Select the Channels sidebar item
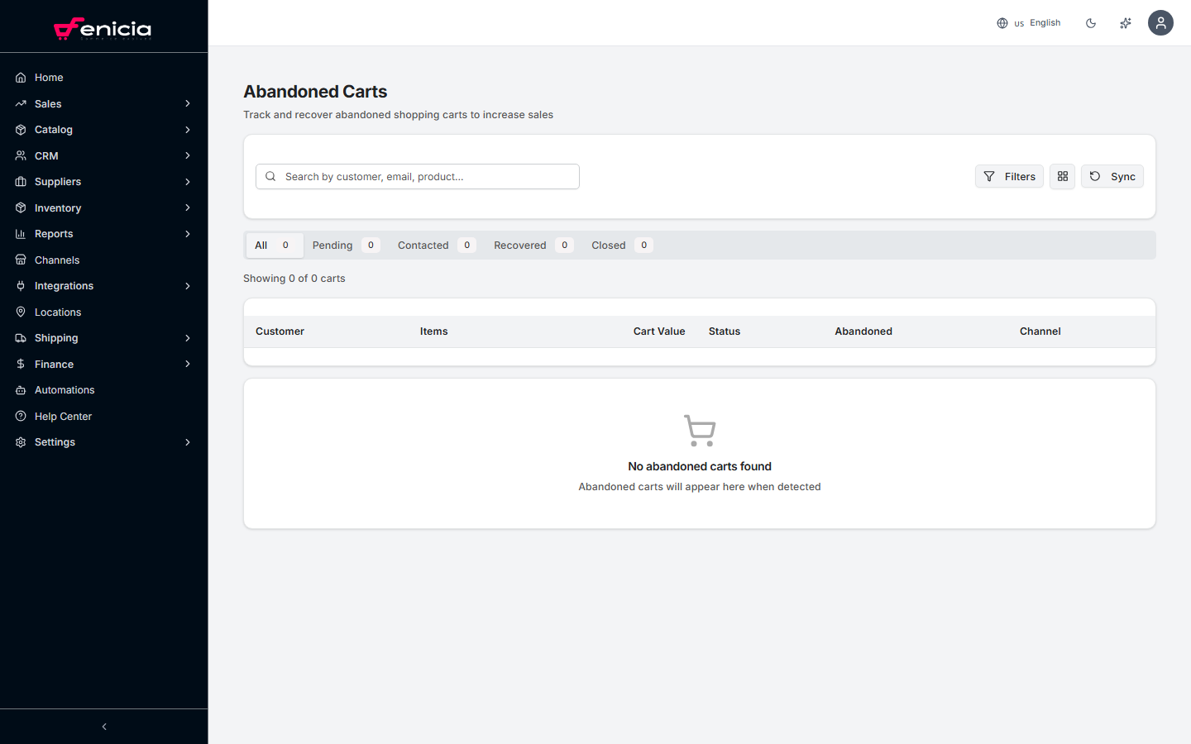Image resolution: width=1191 pixels, height=744 pixels. point(55,260)
